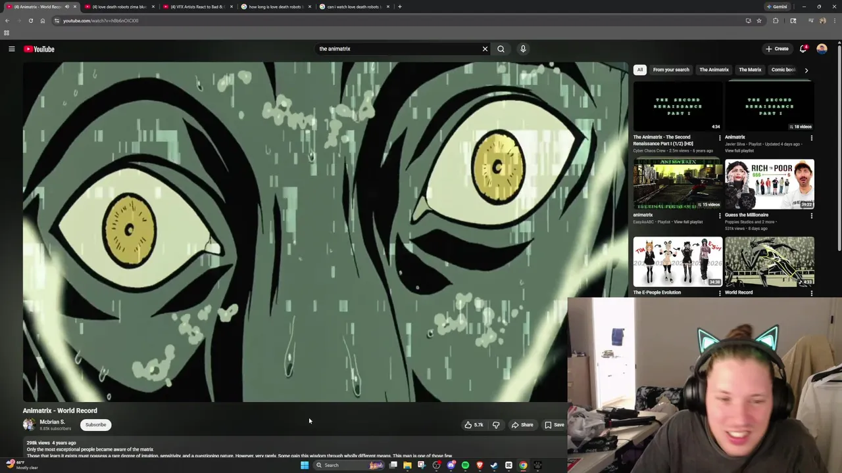
Task: Go to the YouTube home logo
Action: tap(39, 49)
